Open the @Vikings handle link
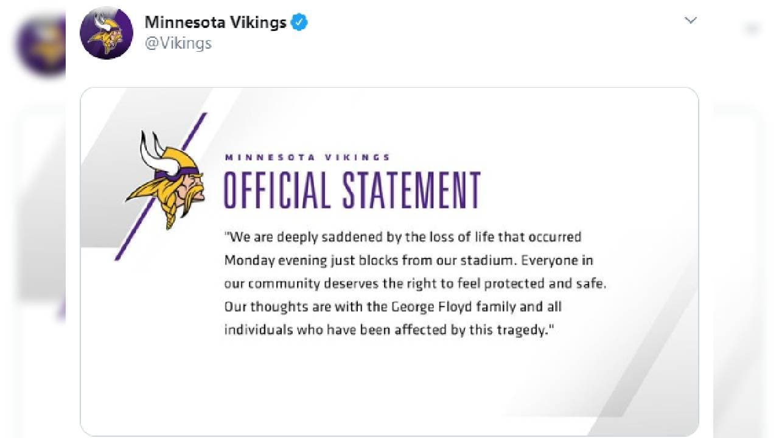Viewport: 779px width, 438px height. pyautogui.click(x=178, y=44)
